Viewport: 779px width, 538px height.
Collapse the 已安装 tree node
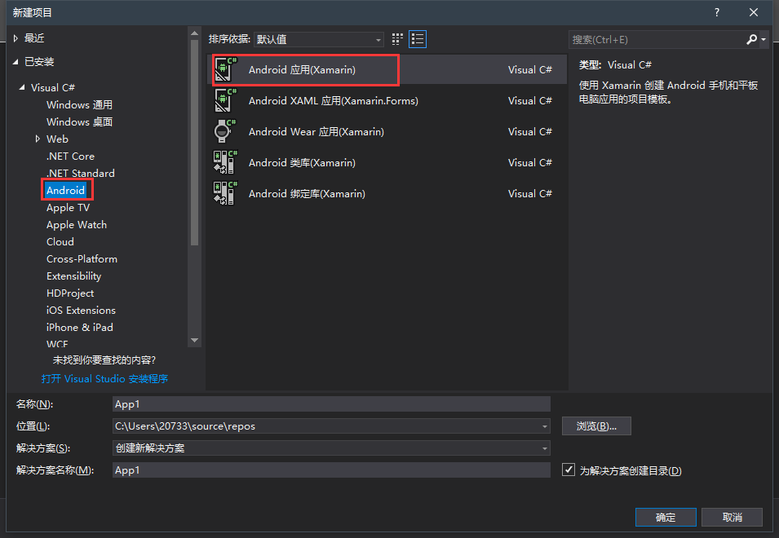pos(15,61)
